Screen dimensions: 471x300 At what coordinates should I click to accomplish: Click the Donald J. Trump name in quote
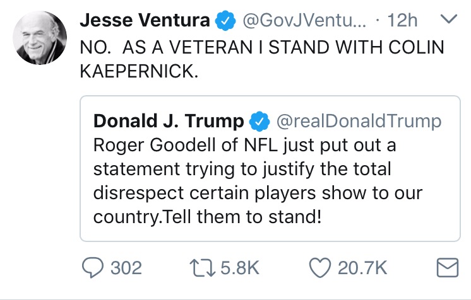tap(168, 120)
